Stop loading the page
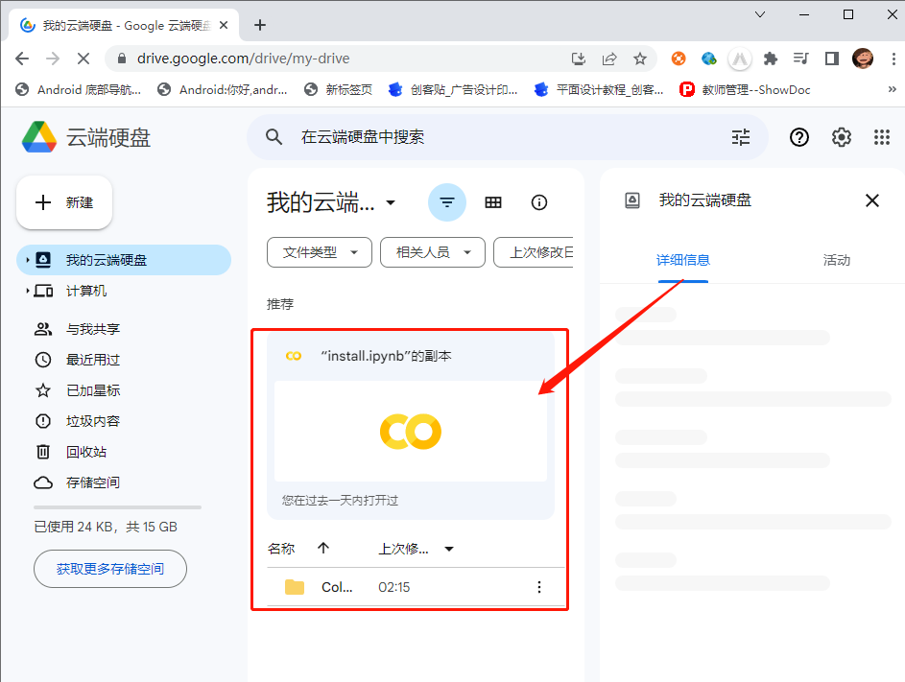 83,59
